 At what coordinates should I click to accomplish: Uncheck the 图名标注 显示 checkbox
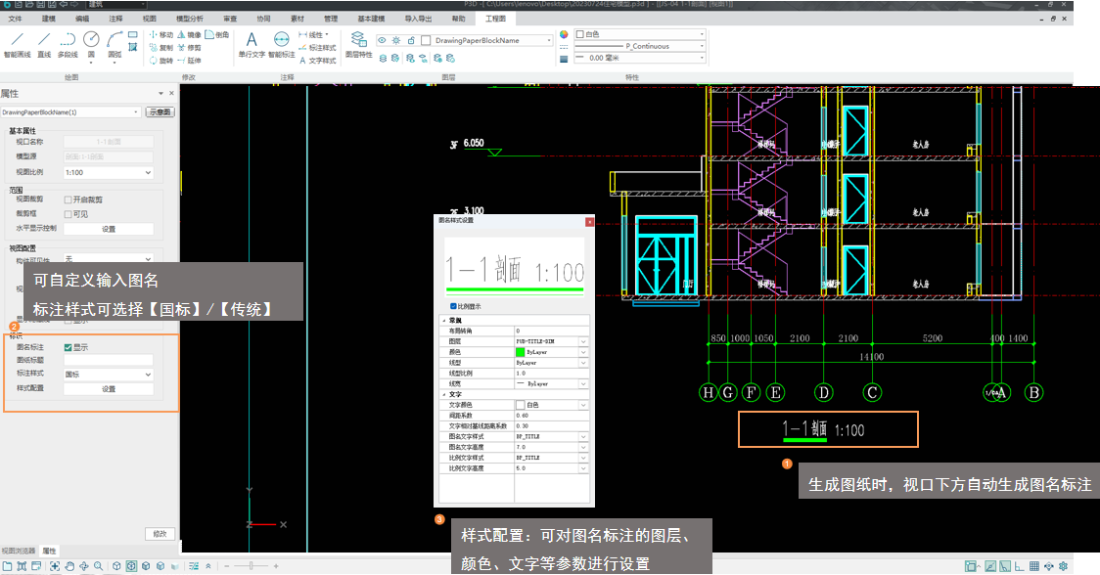coord(69,347)
